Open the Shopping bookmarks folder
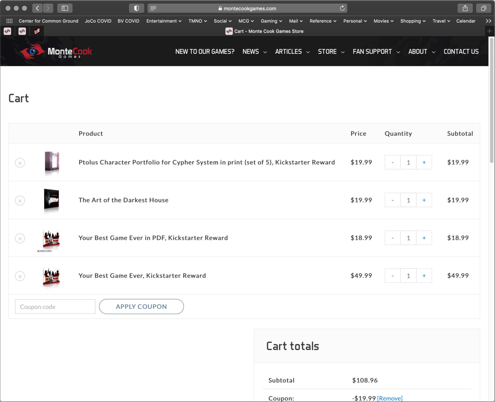495x402 pixels. pyautogui.click(x=413, y=21)
